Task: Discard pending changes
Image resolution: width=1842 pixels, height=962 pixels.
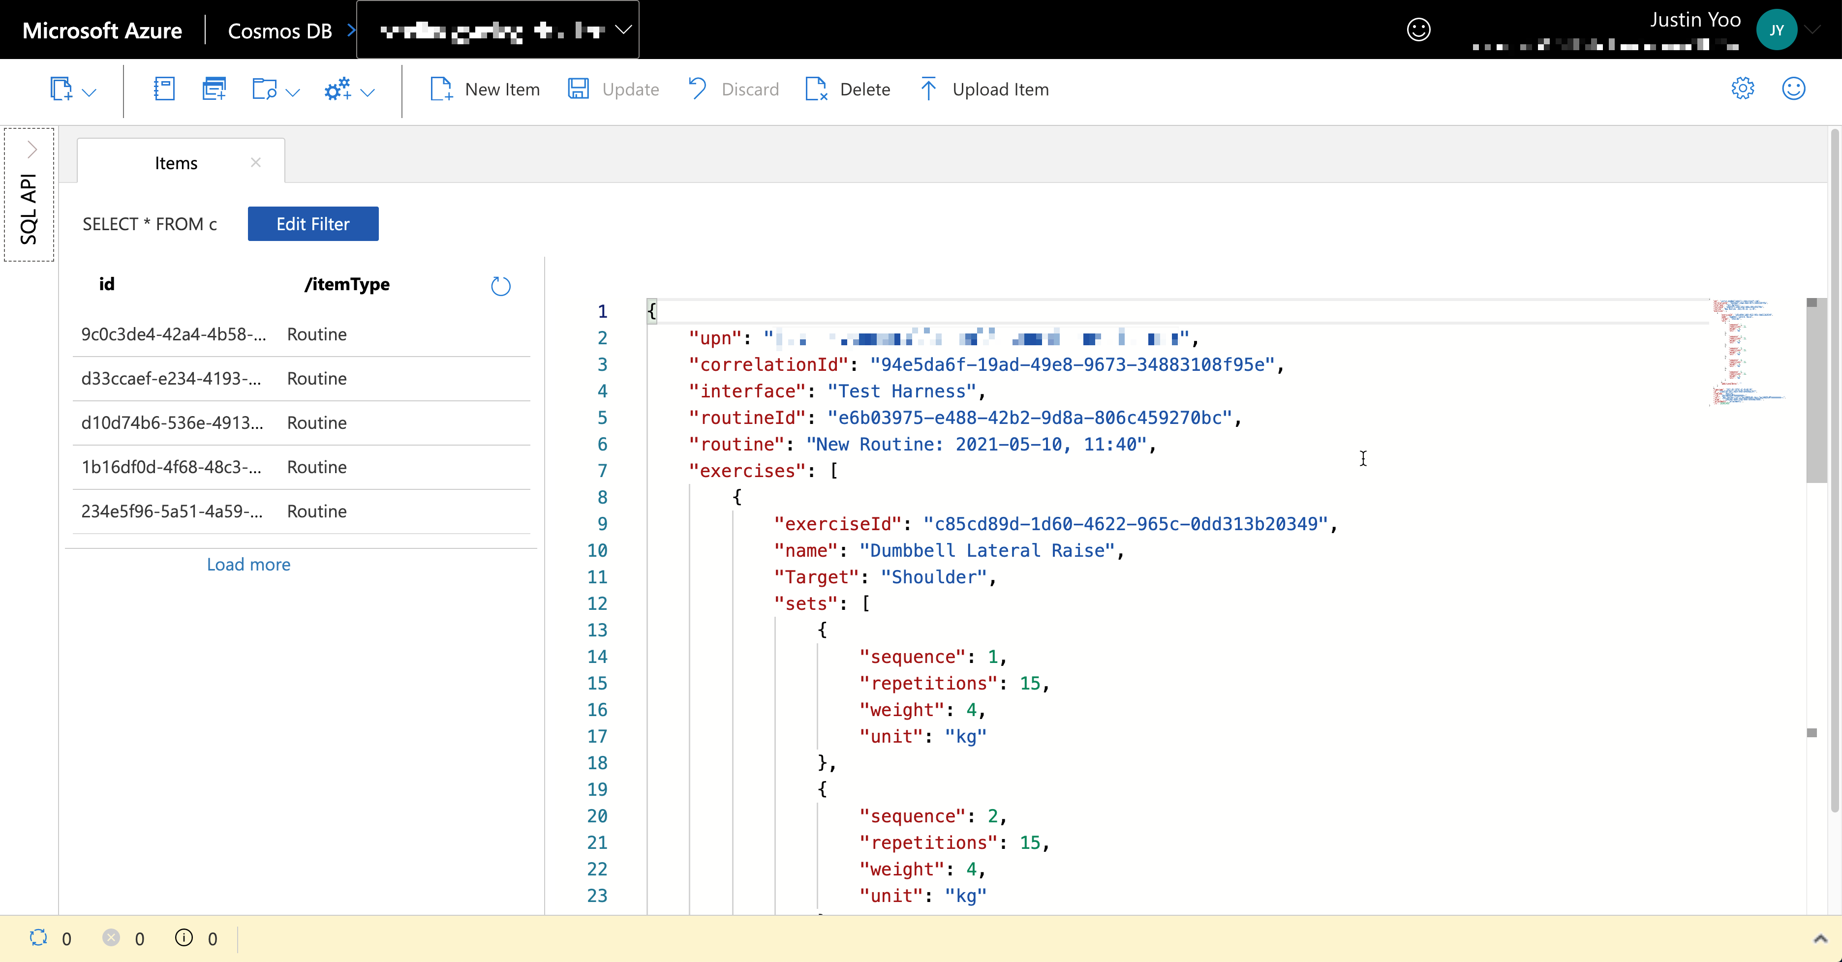Action: pyautogui.click(x=732, y=90)
